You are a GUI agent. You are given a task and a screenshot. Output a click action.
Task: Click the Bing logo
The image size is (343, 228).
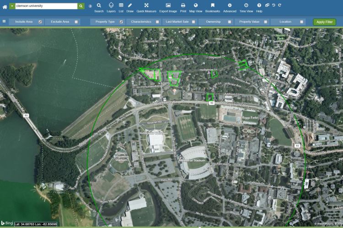click(x=7, y=223)
